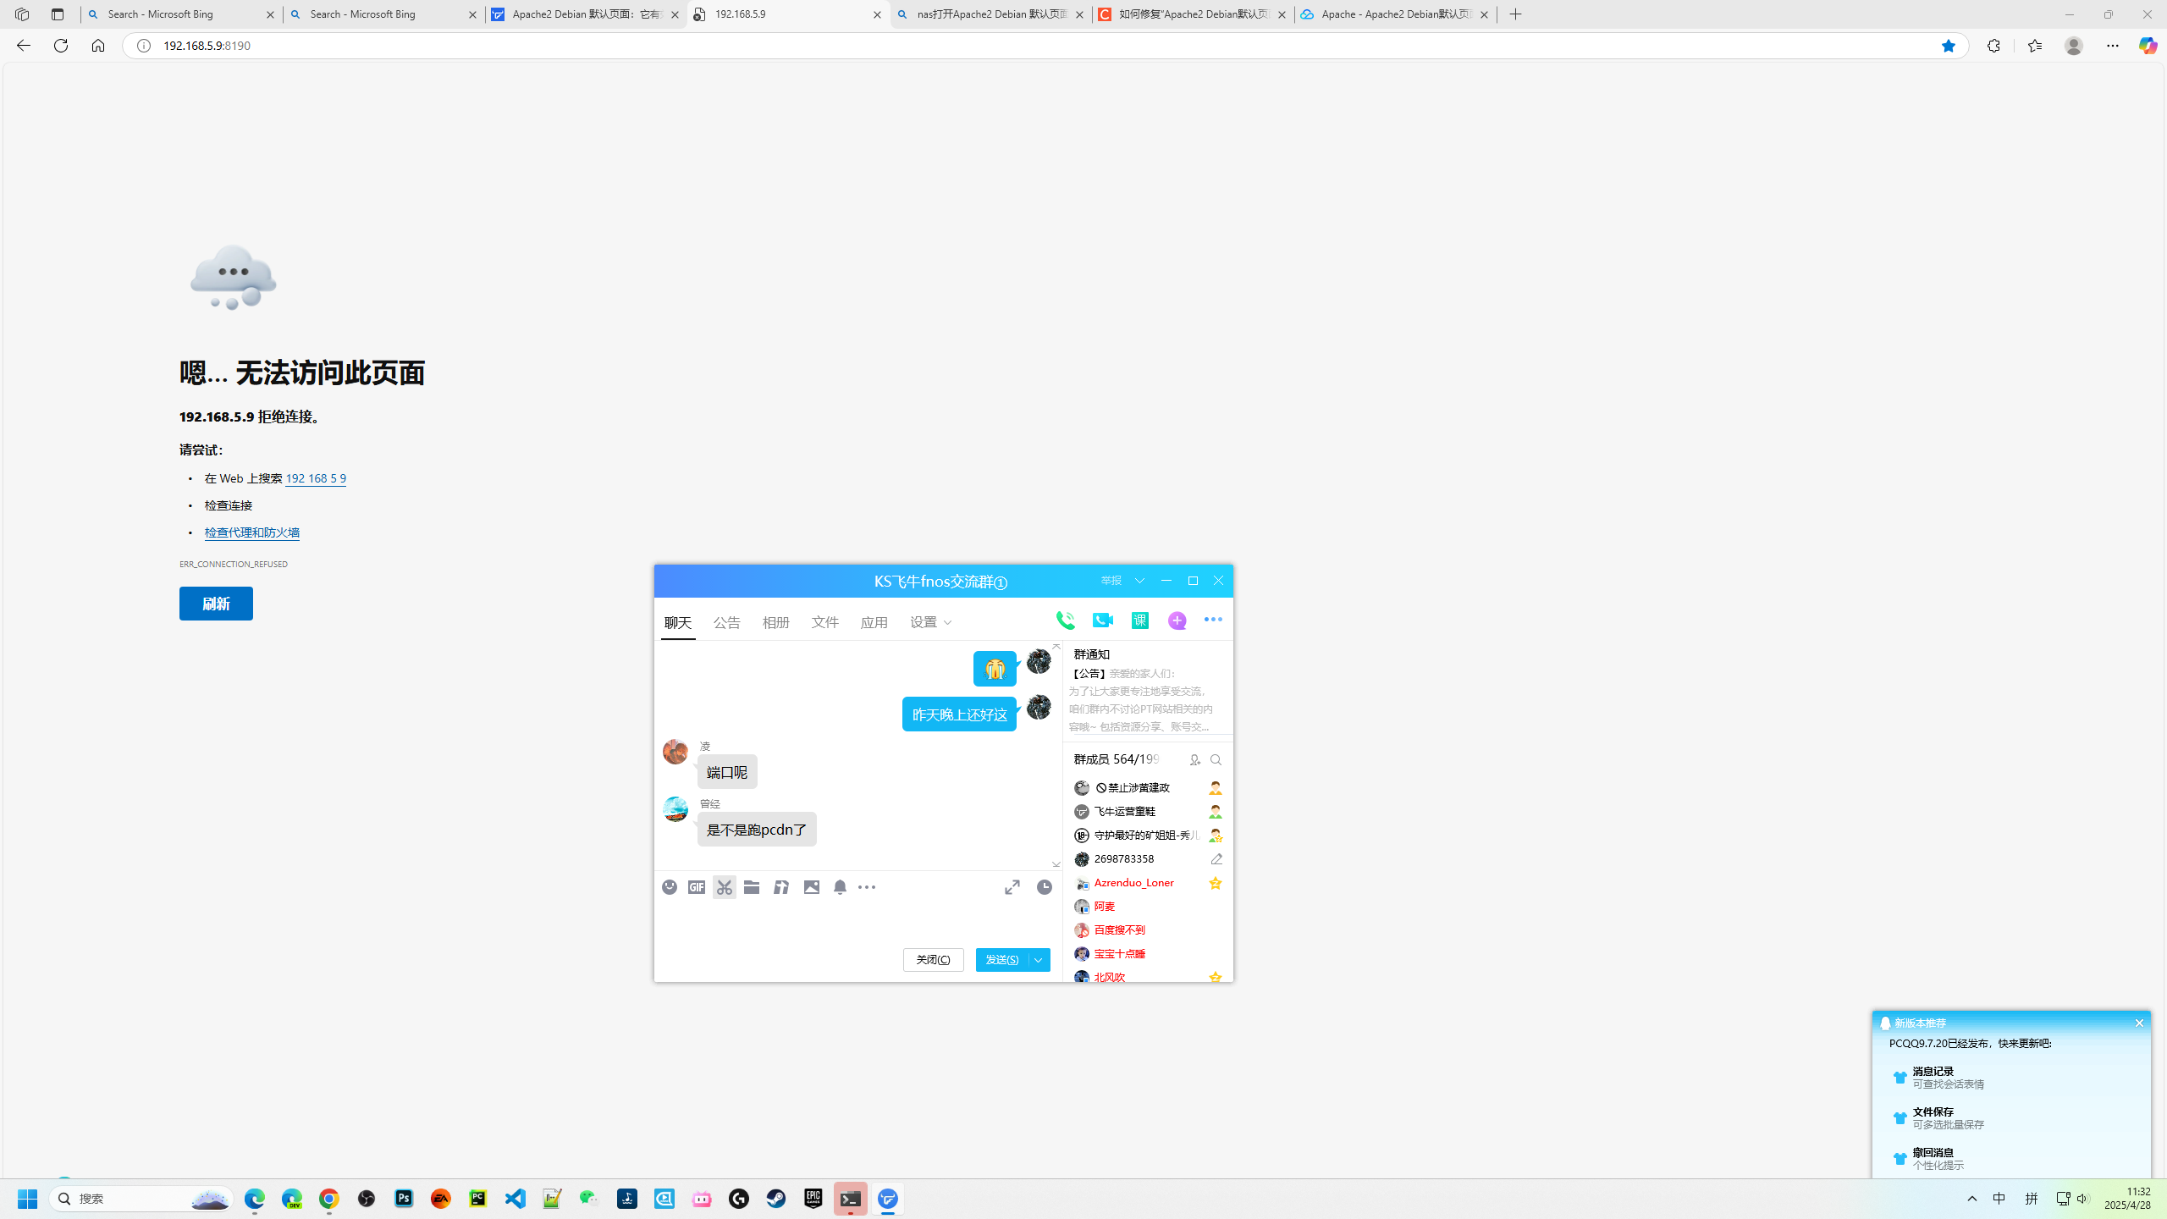The image size is (2167, 1219).
Task: Click the bookmark star in address bar
Action: 1948,46
